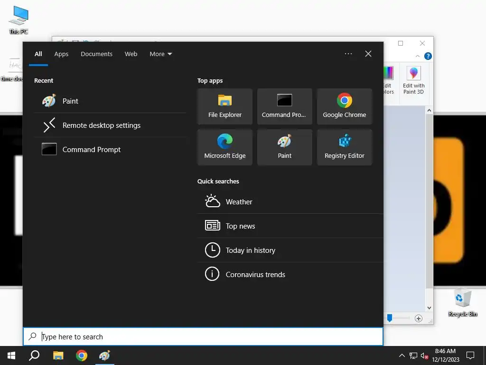This screenshot has width=486, height=365.
Task: Open the network status tray icon
Action: (413, 355)
